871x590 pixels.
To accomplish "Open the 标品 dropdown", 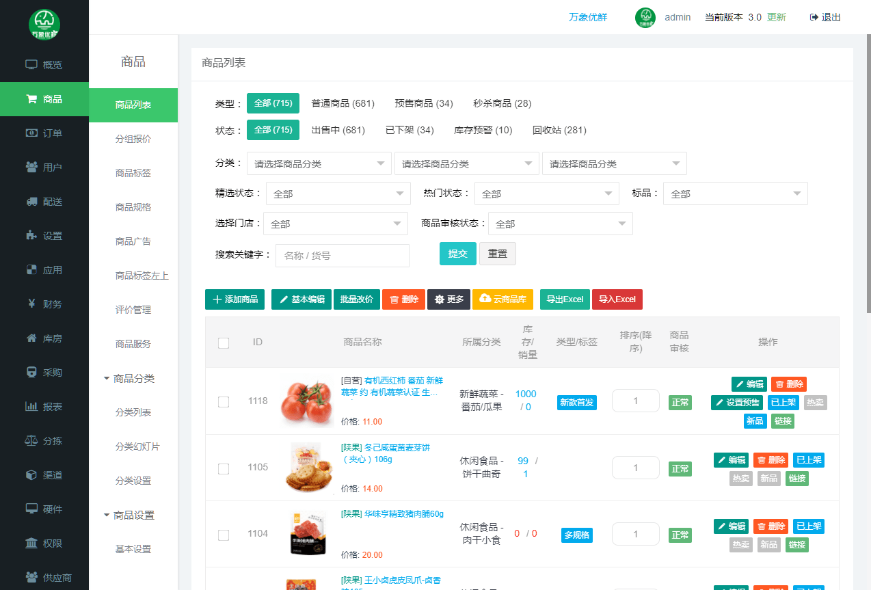I will (736, 193).
